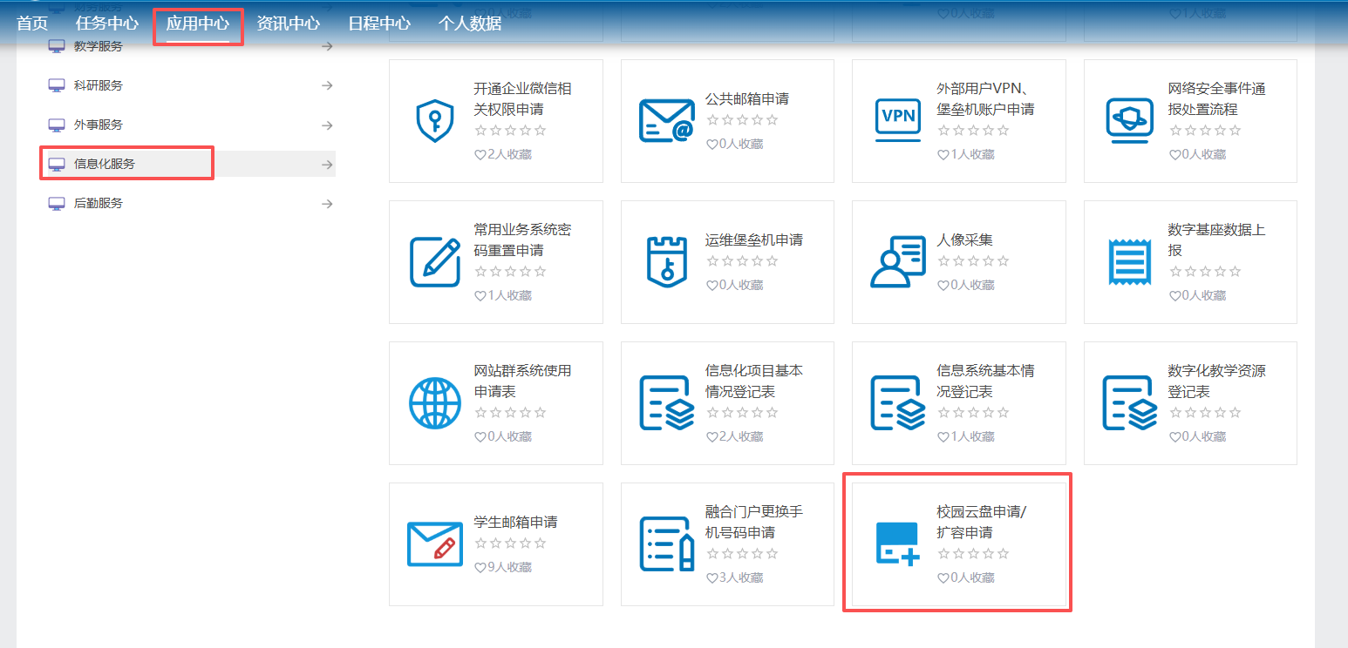Click the 运维堡垒机申请 castle key icon
The width and height of the screenshot is (1348, 648).
pyautogui.click(x=666, y=261)
